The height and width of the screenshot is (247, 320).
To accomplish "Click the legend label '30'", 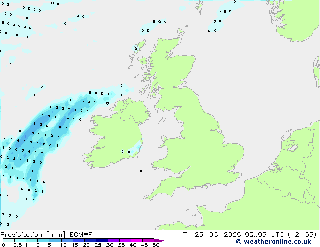I will coord(110,245).
